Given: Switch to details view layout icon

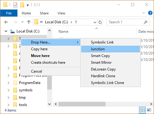Looking at the screenshot, I should tap(143, 110).
